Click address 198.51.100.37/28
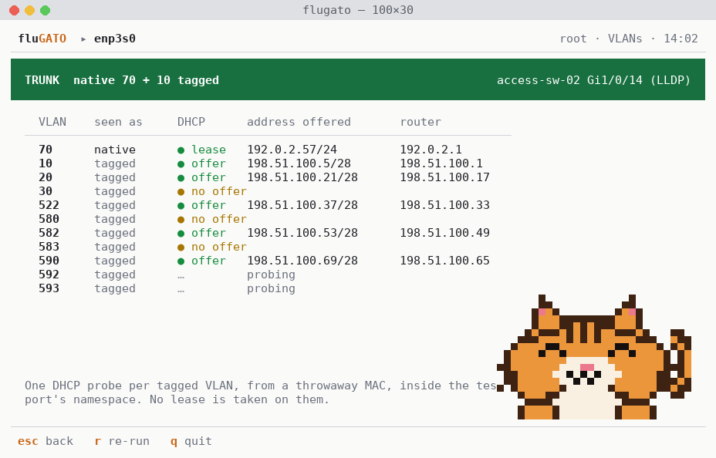The image size is (716, 458). click(302, 205)
